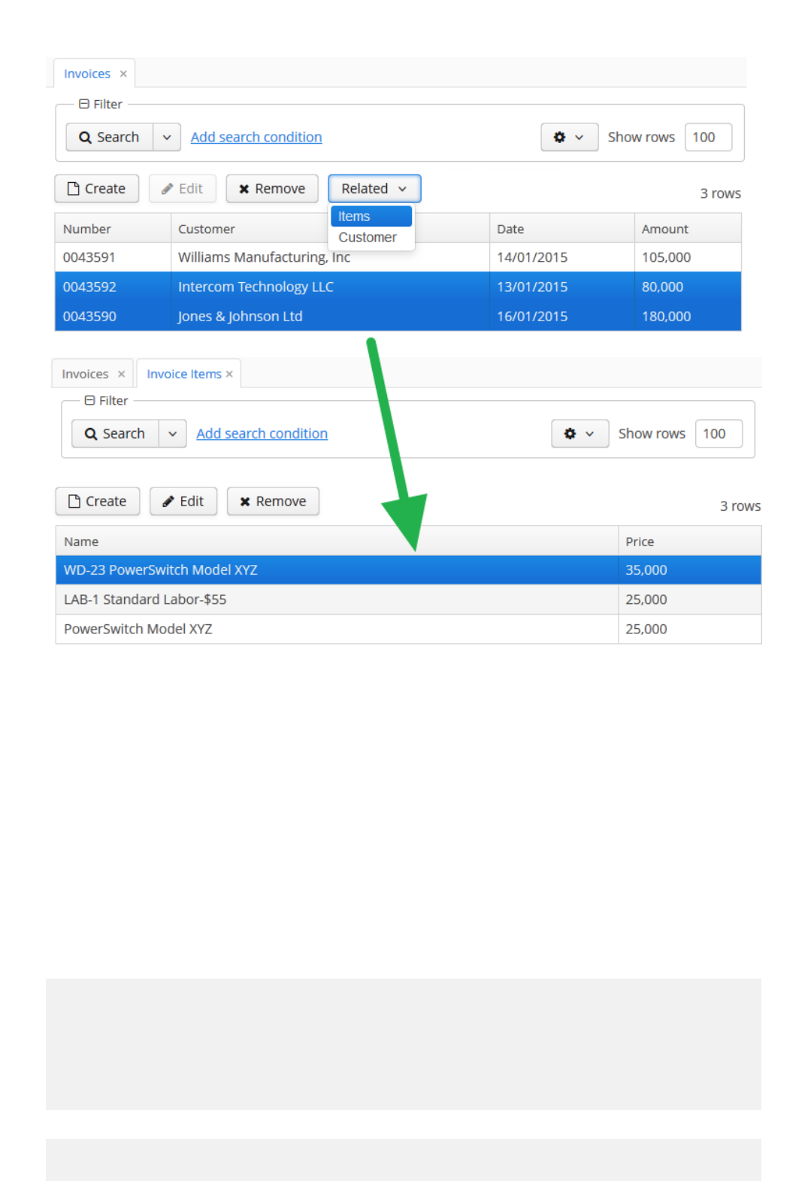Collapse Filter group in Invoice Items panel

(x=90, y=401)
